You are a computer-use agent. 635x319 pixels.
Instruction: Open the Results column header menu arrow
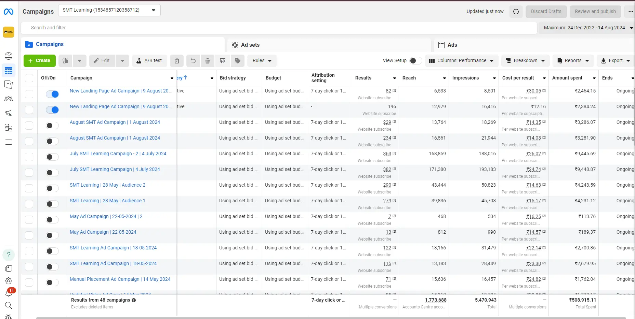[x=395, y=78]
